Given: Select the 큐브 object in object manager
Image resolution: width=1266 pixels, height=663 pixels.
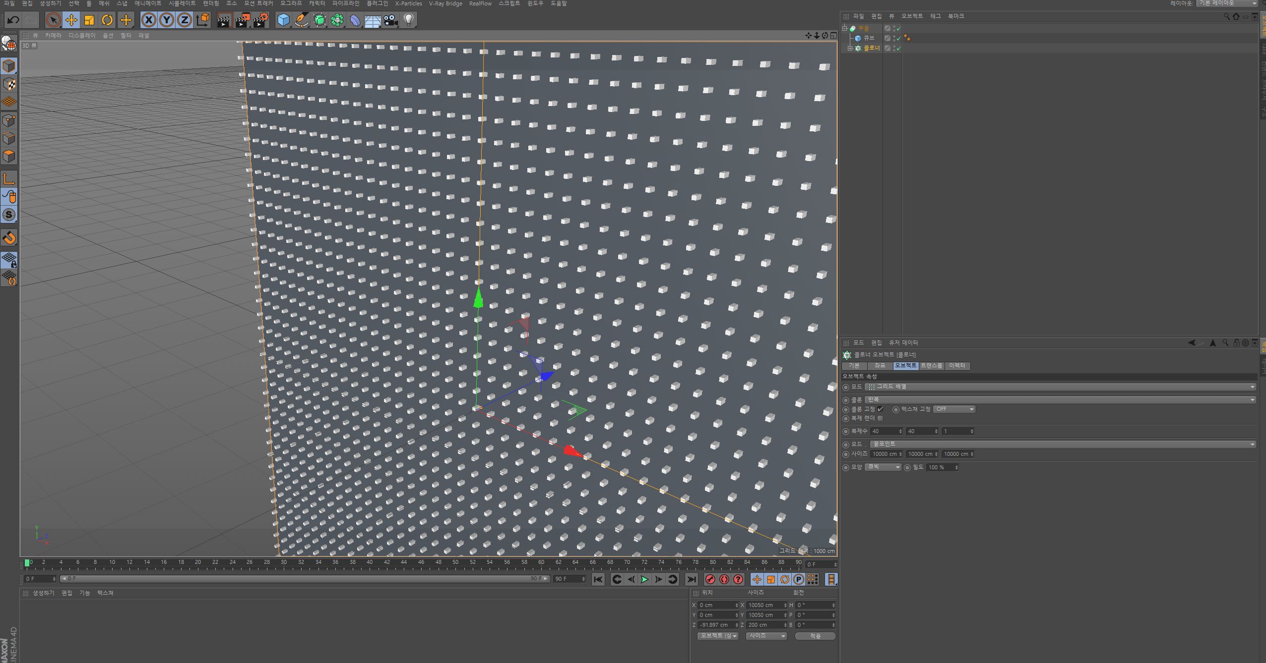Looking at the screenshot, I should 869,38.
